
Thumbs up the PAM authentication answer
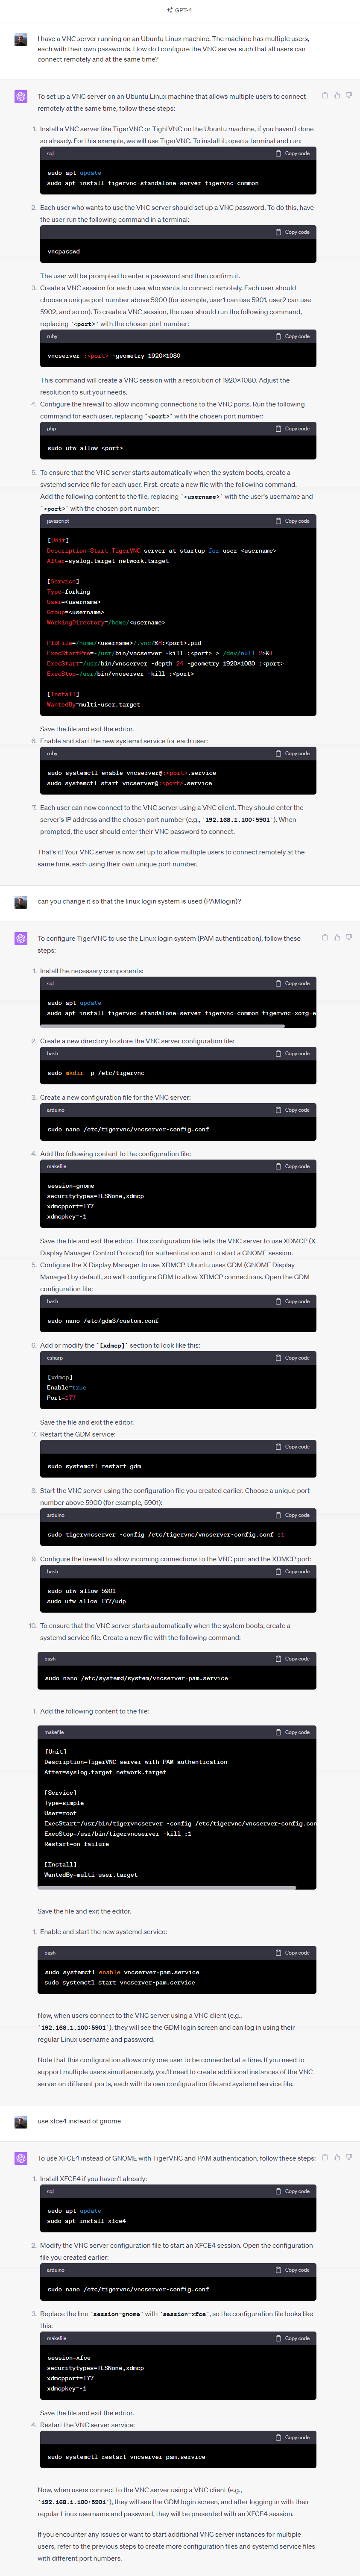[336, 938]
